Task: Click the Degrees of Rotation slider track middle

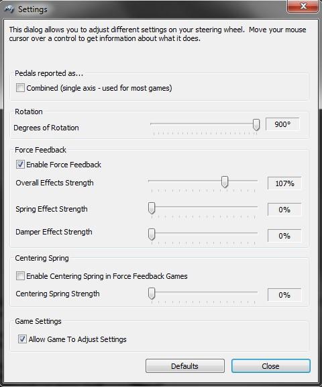Action: [203, 124]
